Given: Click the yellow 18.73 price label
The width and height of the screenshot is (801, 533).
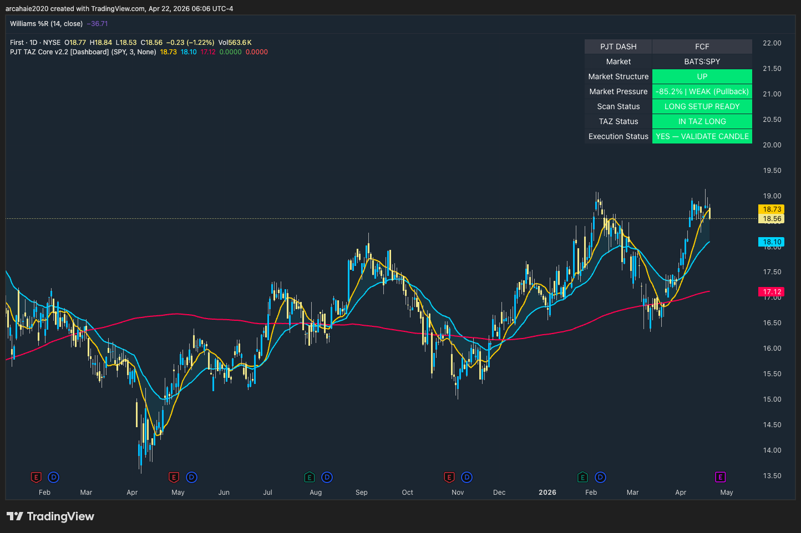Looking at the screenshot, I should 772,209.
